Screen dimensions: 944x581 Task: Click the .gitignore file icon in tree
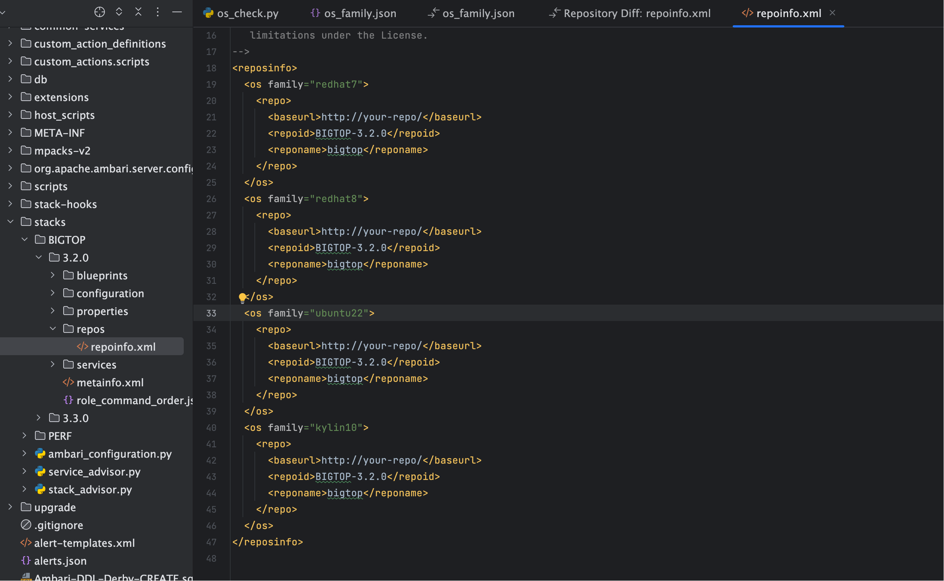pos(26,525)
